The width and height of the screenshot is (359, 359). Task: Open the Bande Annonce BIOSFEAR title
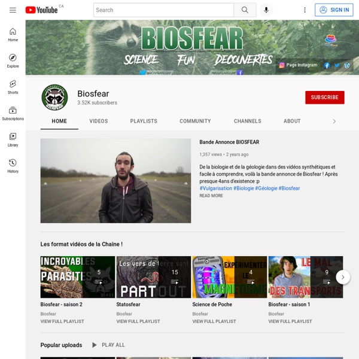pyautogui.click(x=229, y=142)
